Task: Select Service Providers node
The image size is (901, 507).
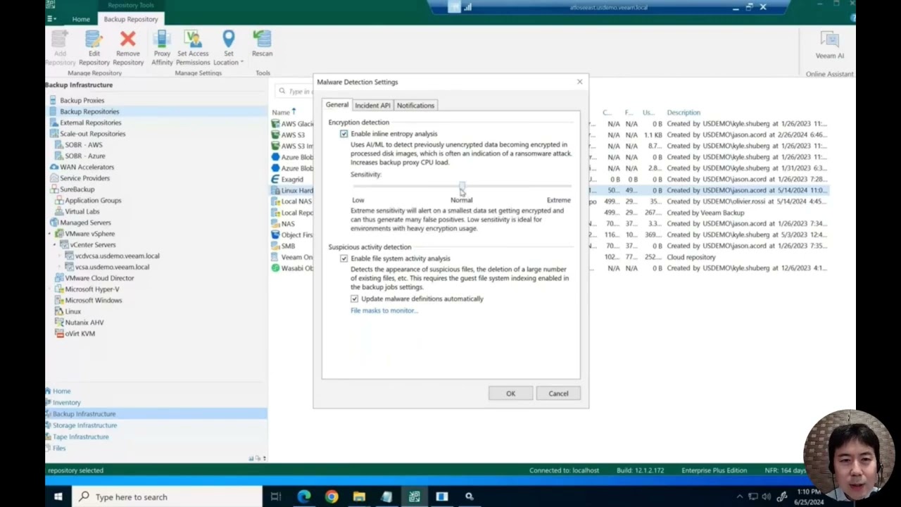Action: 84,178
